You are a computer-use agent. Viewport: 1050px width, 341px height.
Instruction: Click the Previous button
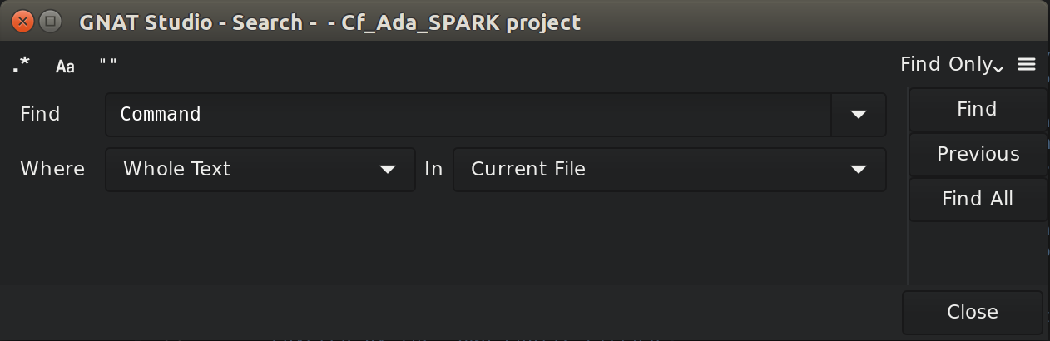coord(978,154)
